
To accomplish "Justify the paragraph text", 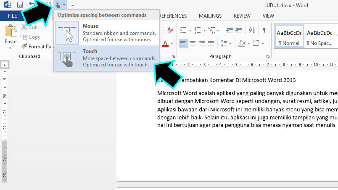I will coord(212,43).
